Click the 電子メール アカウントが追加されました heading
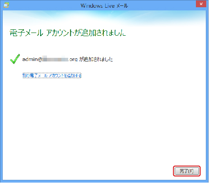This screenshot has width=209, height=183. coord(68,33)
